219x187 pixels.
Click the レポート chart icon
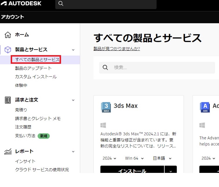tap(8, 152)
